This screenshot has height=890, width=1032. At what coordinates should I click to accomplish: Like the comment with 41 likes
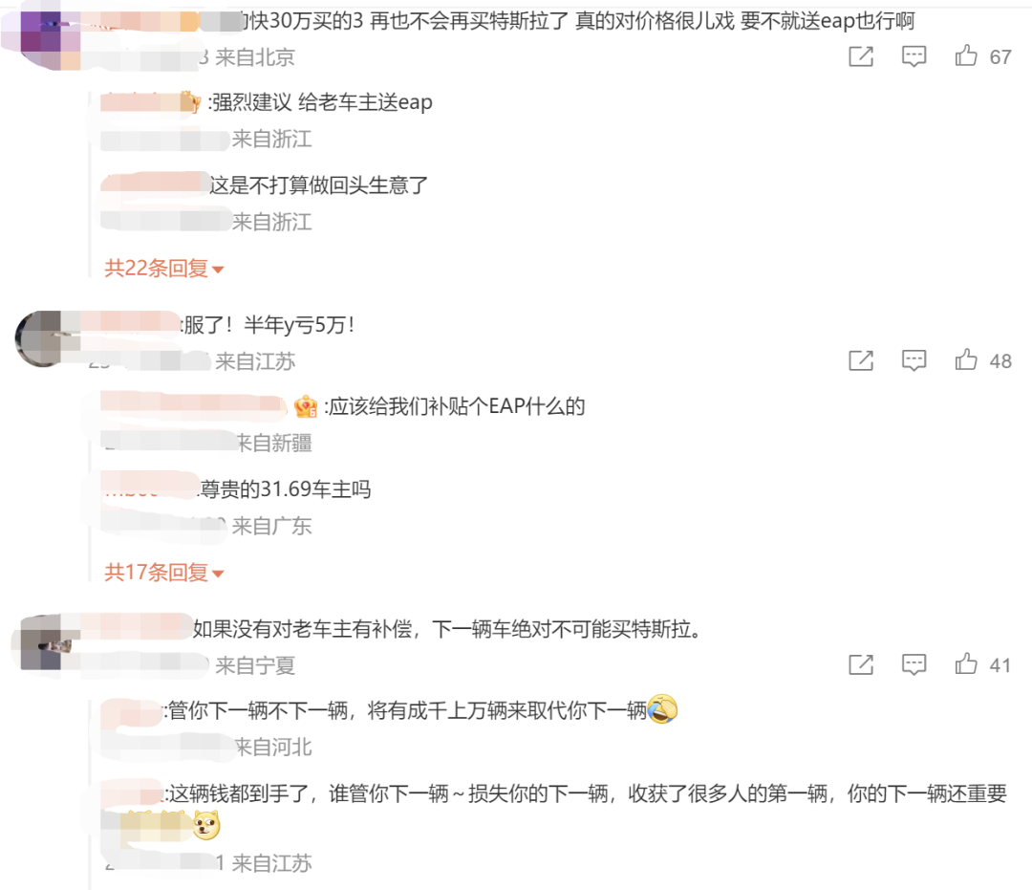(x=966, y=663)
